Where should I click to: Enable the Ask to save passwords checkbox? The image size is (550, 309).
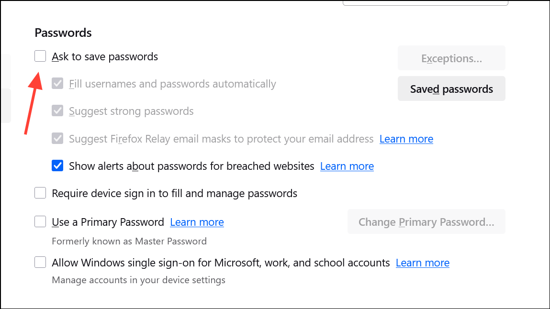point(40,56)
